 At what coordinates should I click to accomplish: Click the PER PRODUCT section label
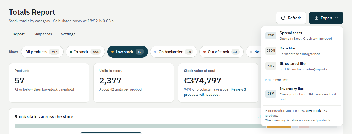point(276,80)
